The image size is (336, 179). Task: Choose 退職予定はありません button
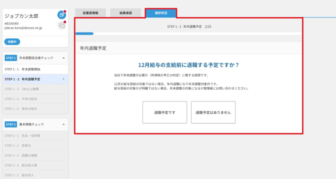click(x=213, y=112)
